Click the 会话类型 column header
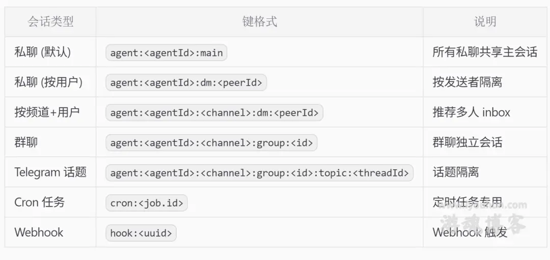550x260 pixels. coord(50,22)
